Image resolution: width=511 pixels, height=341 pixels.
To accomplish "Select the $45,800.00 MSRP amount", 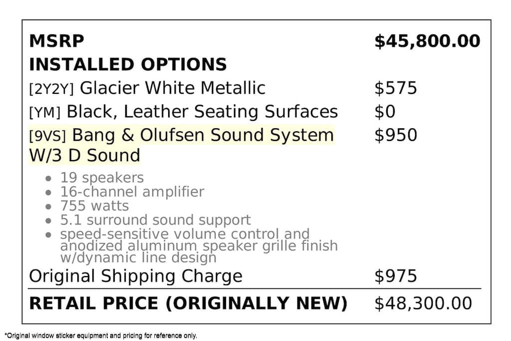I will 427,41.
